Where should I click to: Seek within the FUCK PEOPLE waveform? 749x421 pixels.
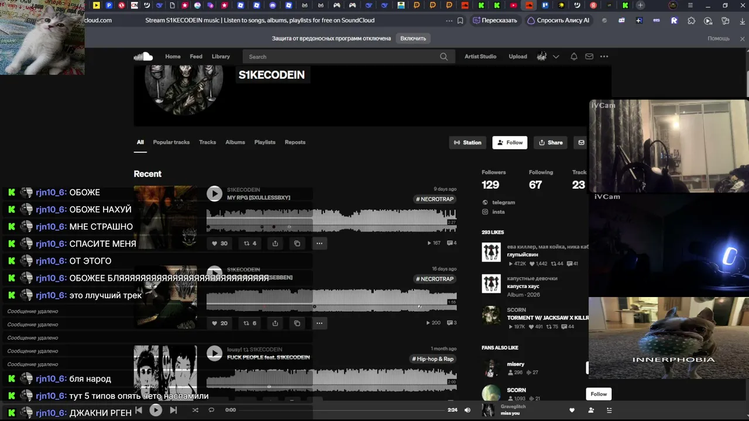pyautogui.click(x=331, y=380)
